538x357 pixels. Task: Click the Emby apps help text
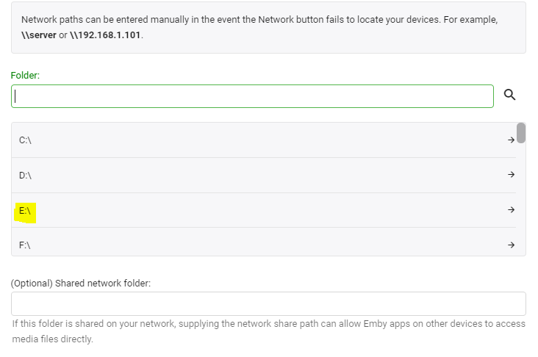click(x=268, y=331)
